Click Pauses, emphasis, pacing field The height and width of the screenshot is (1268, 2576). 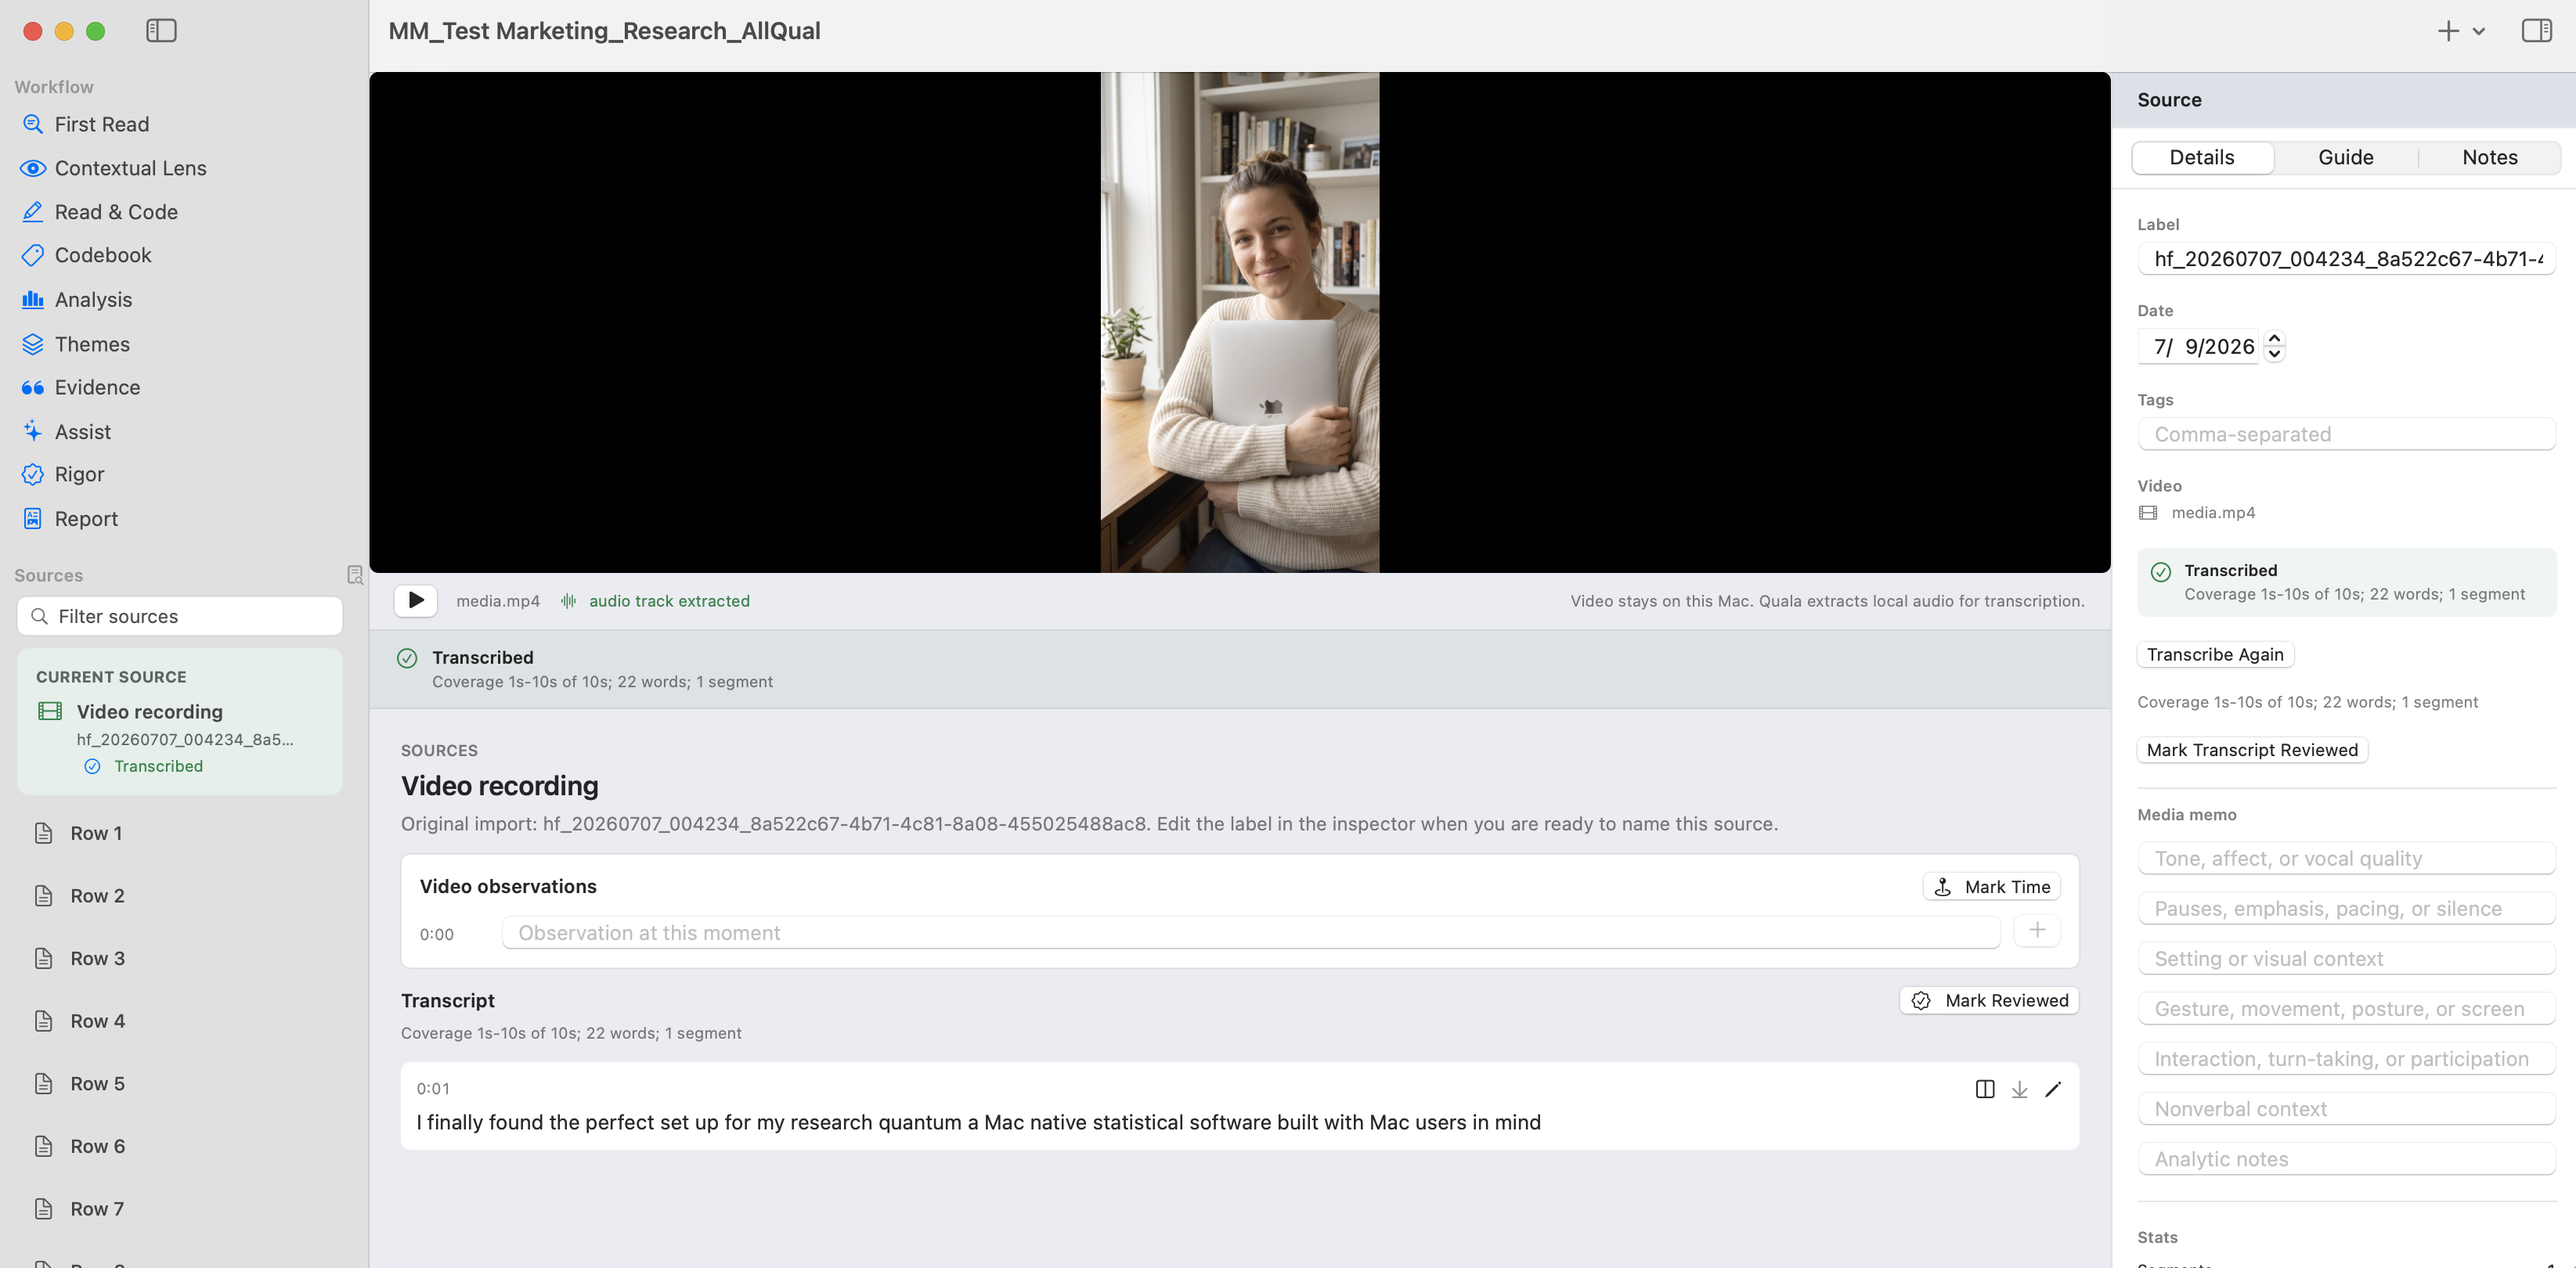pos(2346,908)
